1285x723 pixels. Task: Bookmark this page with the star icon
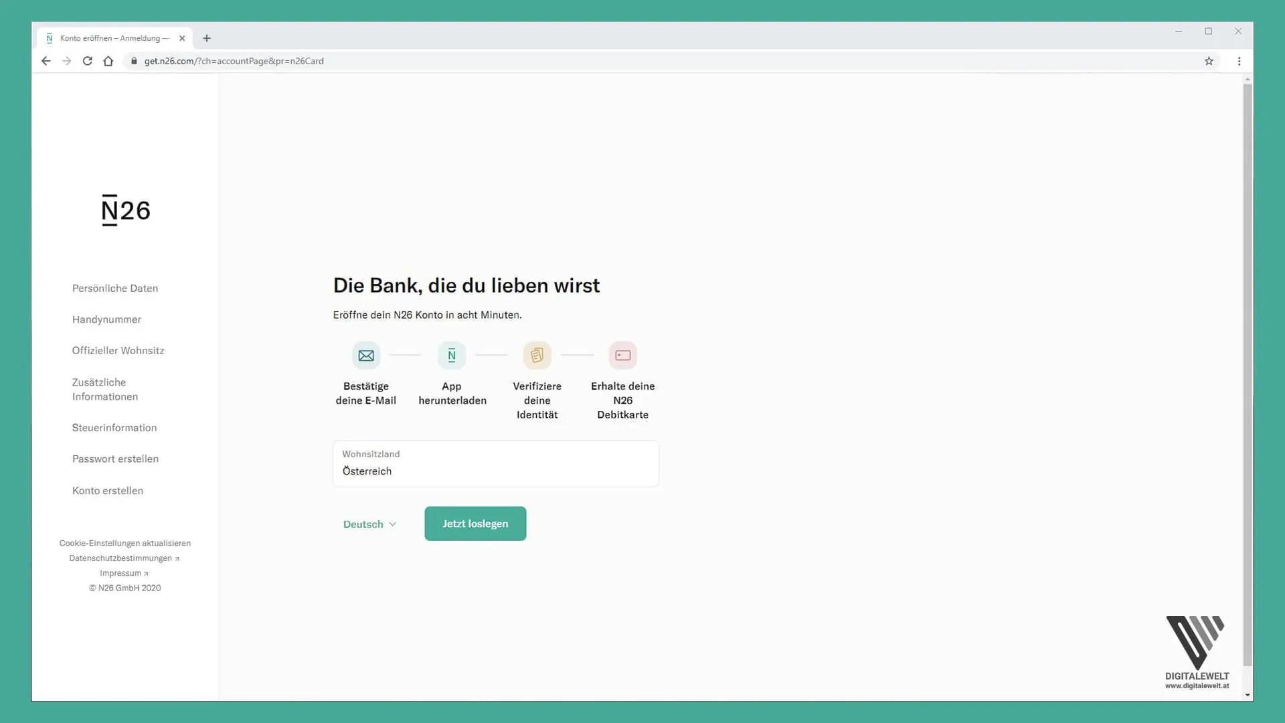coord(1209,61)
